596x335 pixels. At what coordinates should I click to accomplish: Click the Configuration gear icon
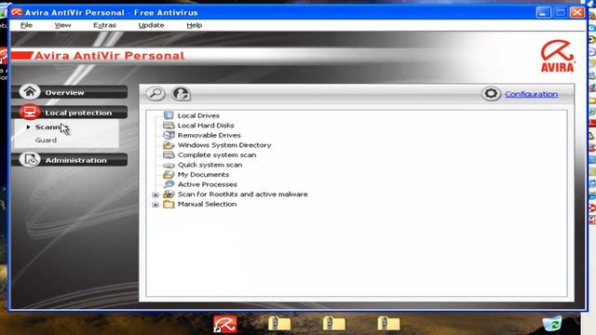[x=491, y=93]
